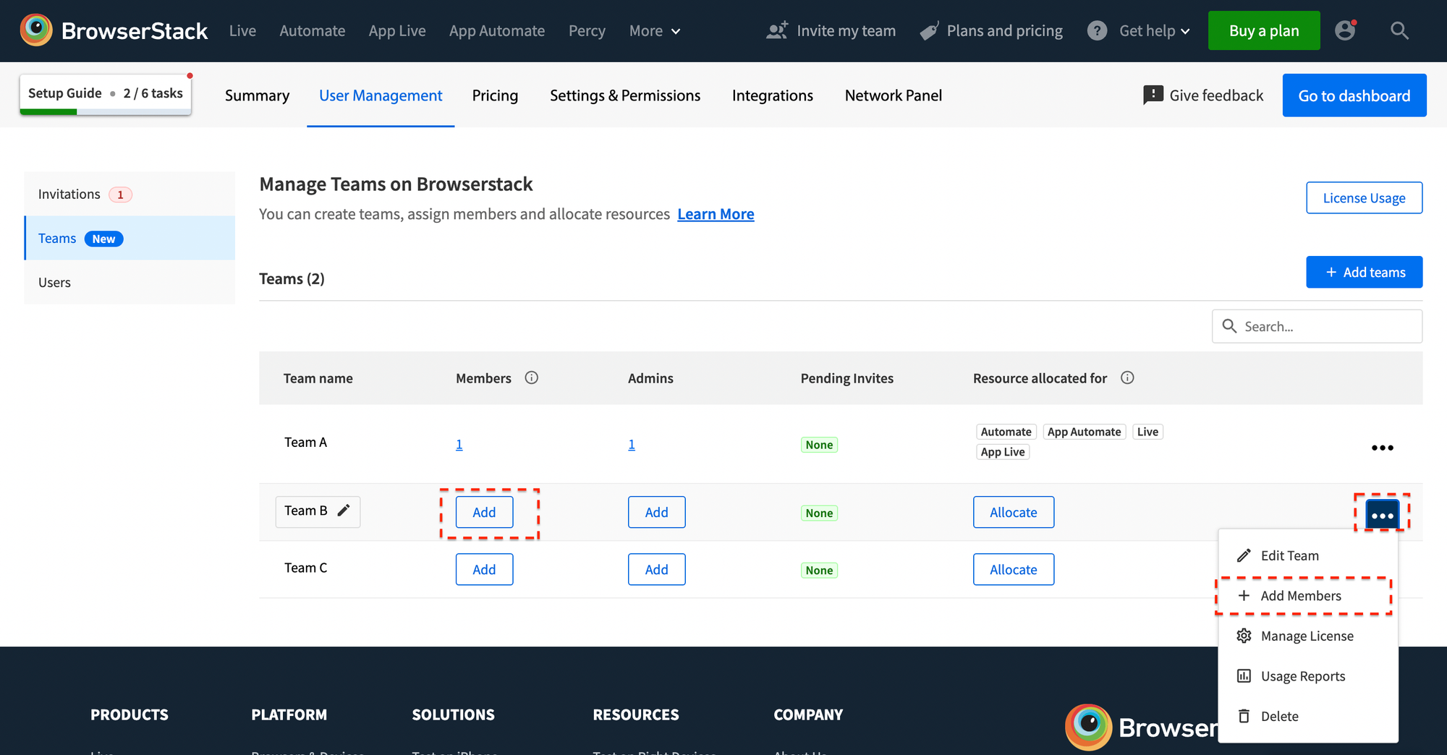This screenshot has width=1447, height=755.
Task: Open Percy in the top navigation
Action: click(x=587, y=30)
